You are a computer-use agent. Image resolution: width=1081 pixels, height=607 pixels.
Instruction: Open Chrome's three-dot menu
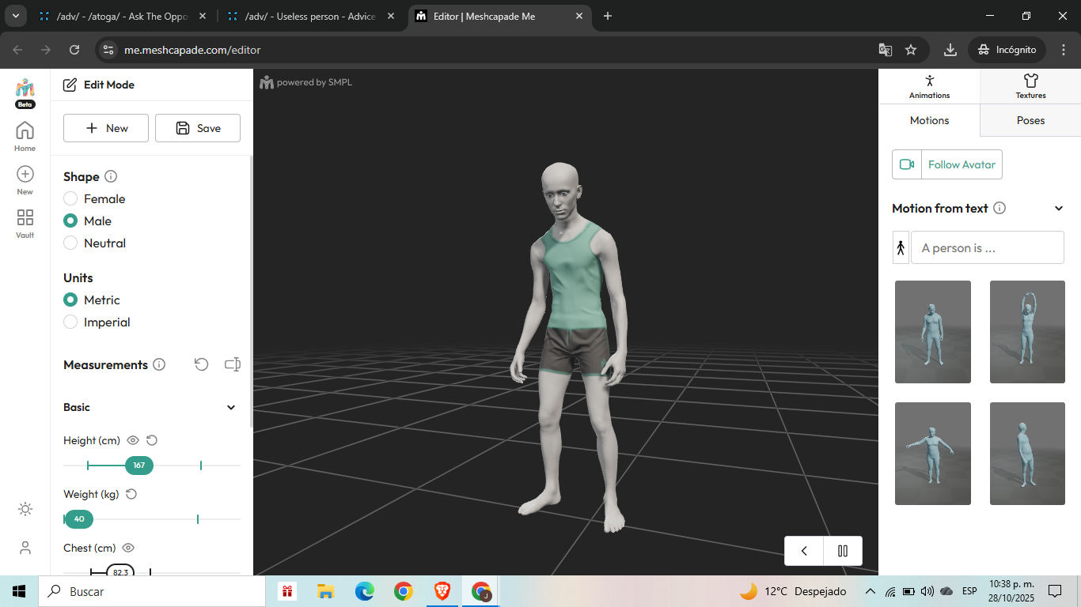tap(1064, 50)
